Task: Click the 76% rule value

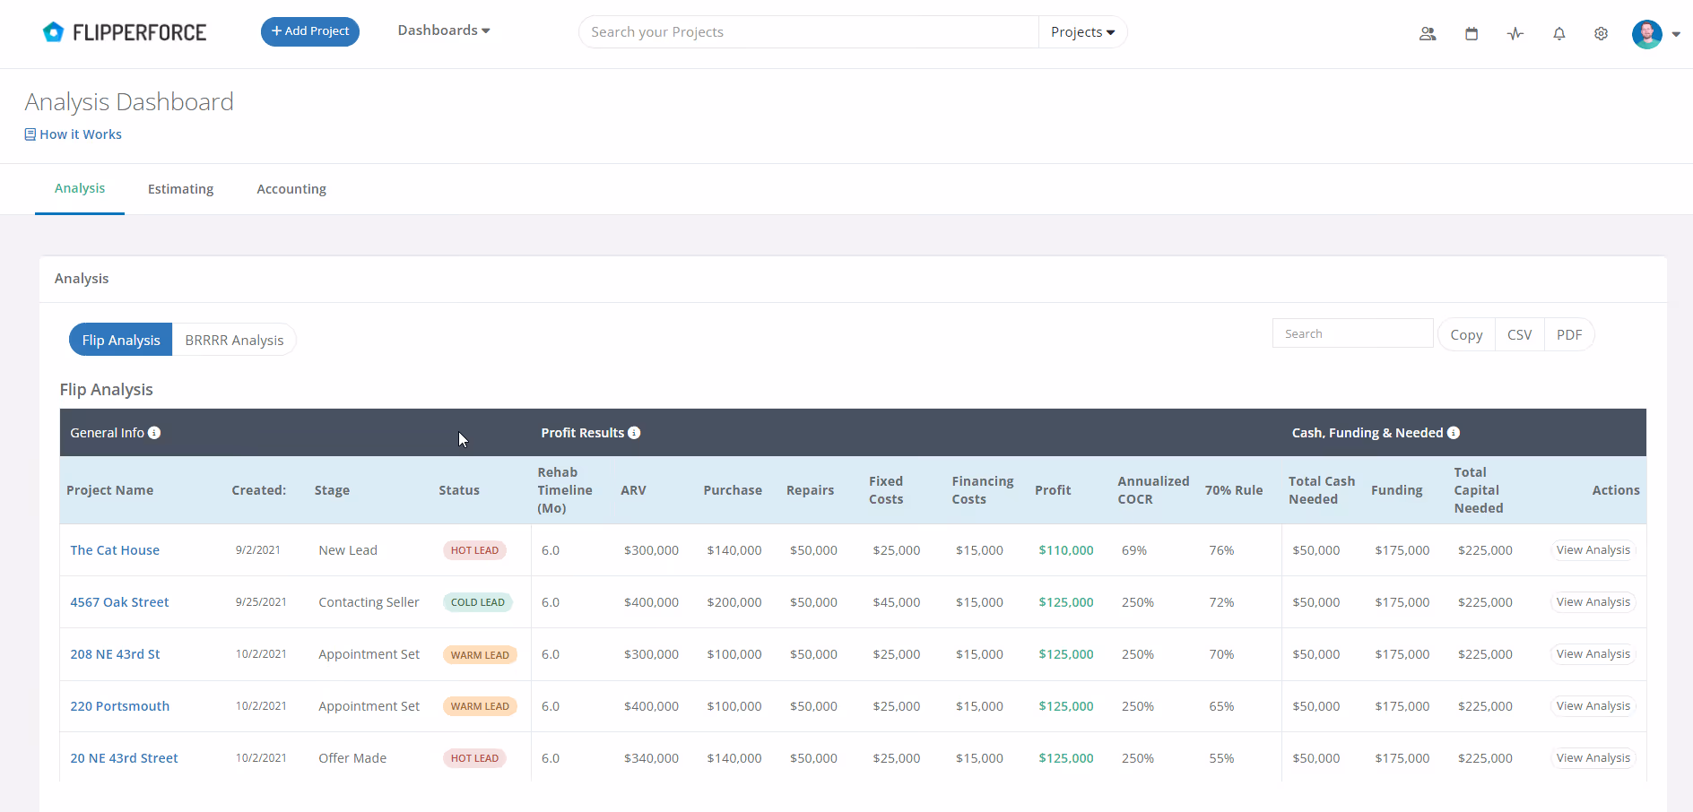Action: [x=1221, y=550]
